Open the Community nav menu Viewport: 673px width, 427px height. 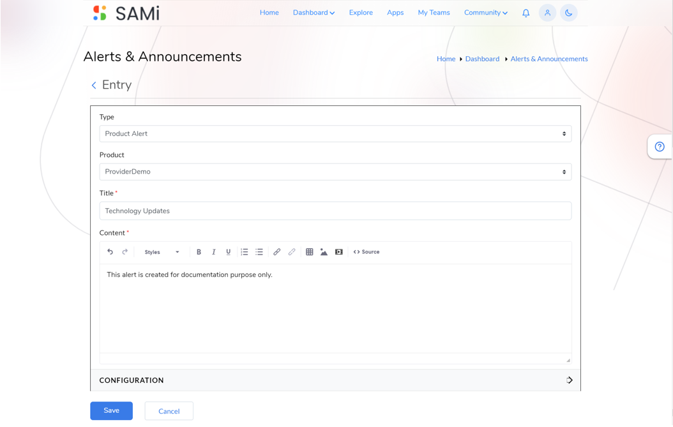486,13
